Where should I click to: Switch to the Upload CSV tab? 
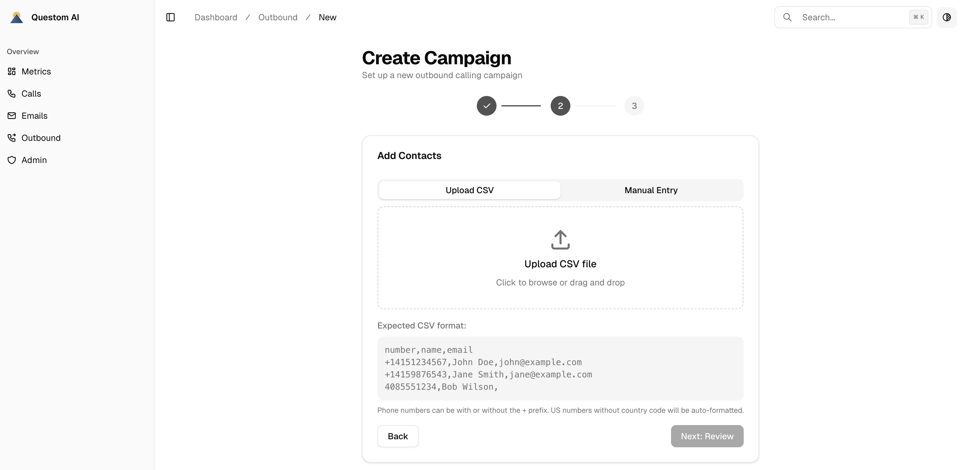469,190
